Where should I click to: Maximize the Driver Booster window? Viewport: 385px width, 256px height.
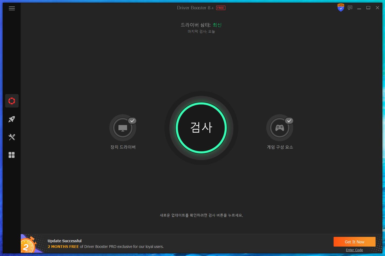(368, 8)
